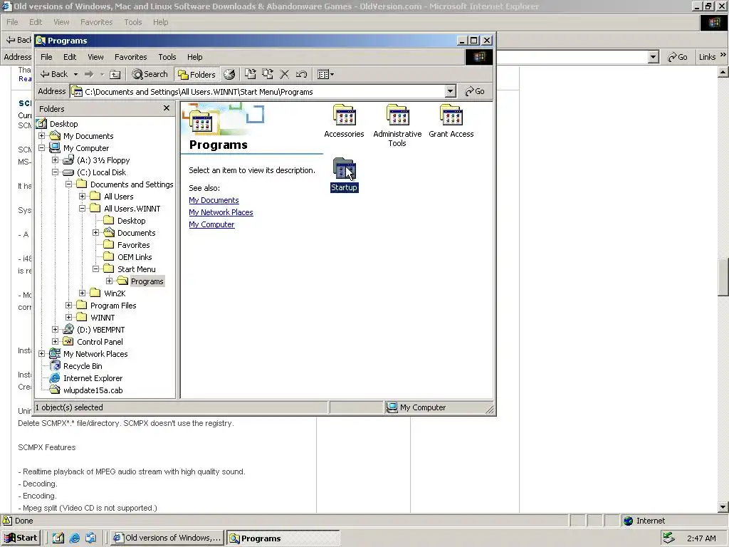Expand the Programs tree node
The image size is (729, 547).
click(109, 281)
